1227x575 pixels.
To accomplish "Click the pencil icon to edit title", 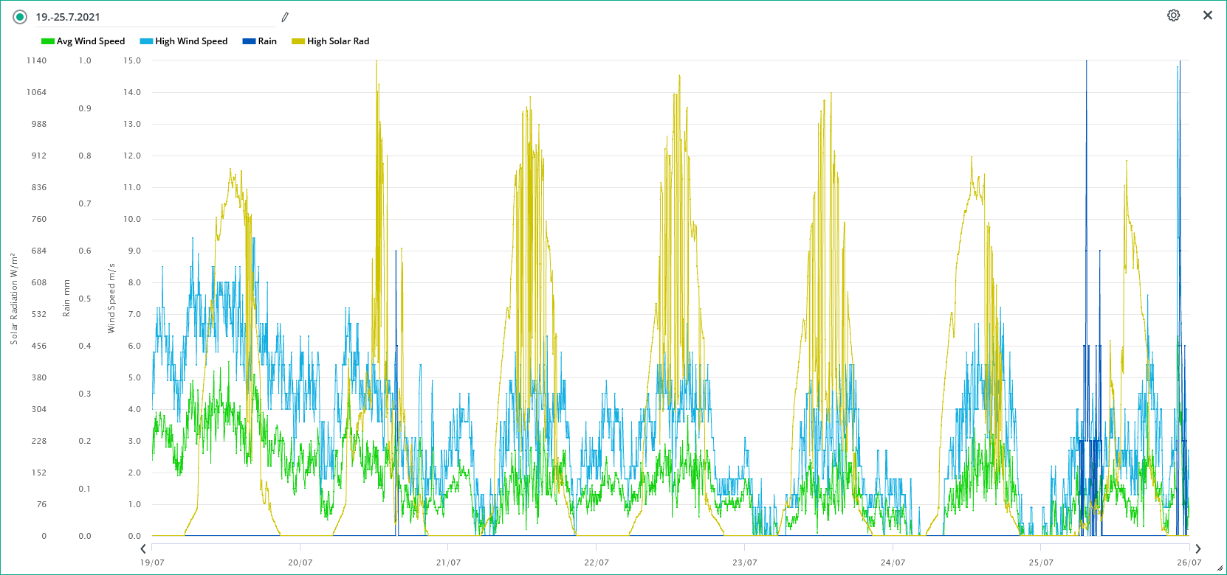I will (x=285, y=17).
